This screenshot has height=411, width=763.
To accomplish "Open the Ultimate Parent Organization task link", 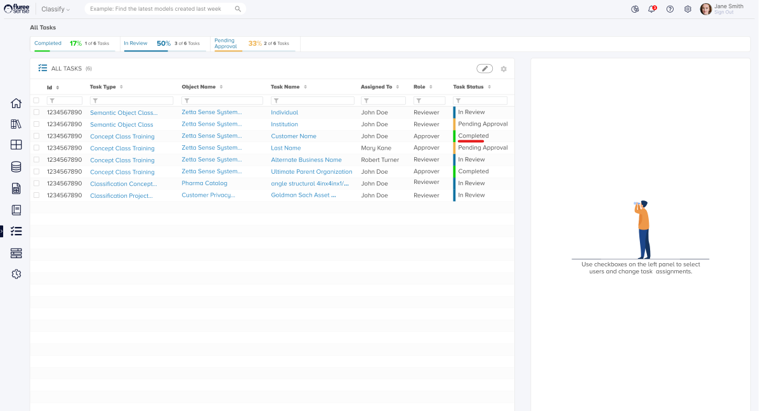I will pos(311,172).
